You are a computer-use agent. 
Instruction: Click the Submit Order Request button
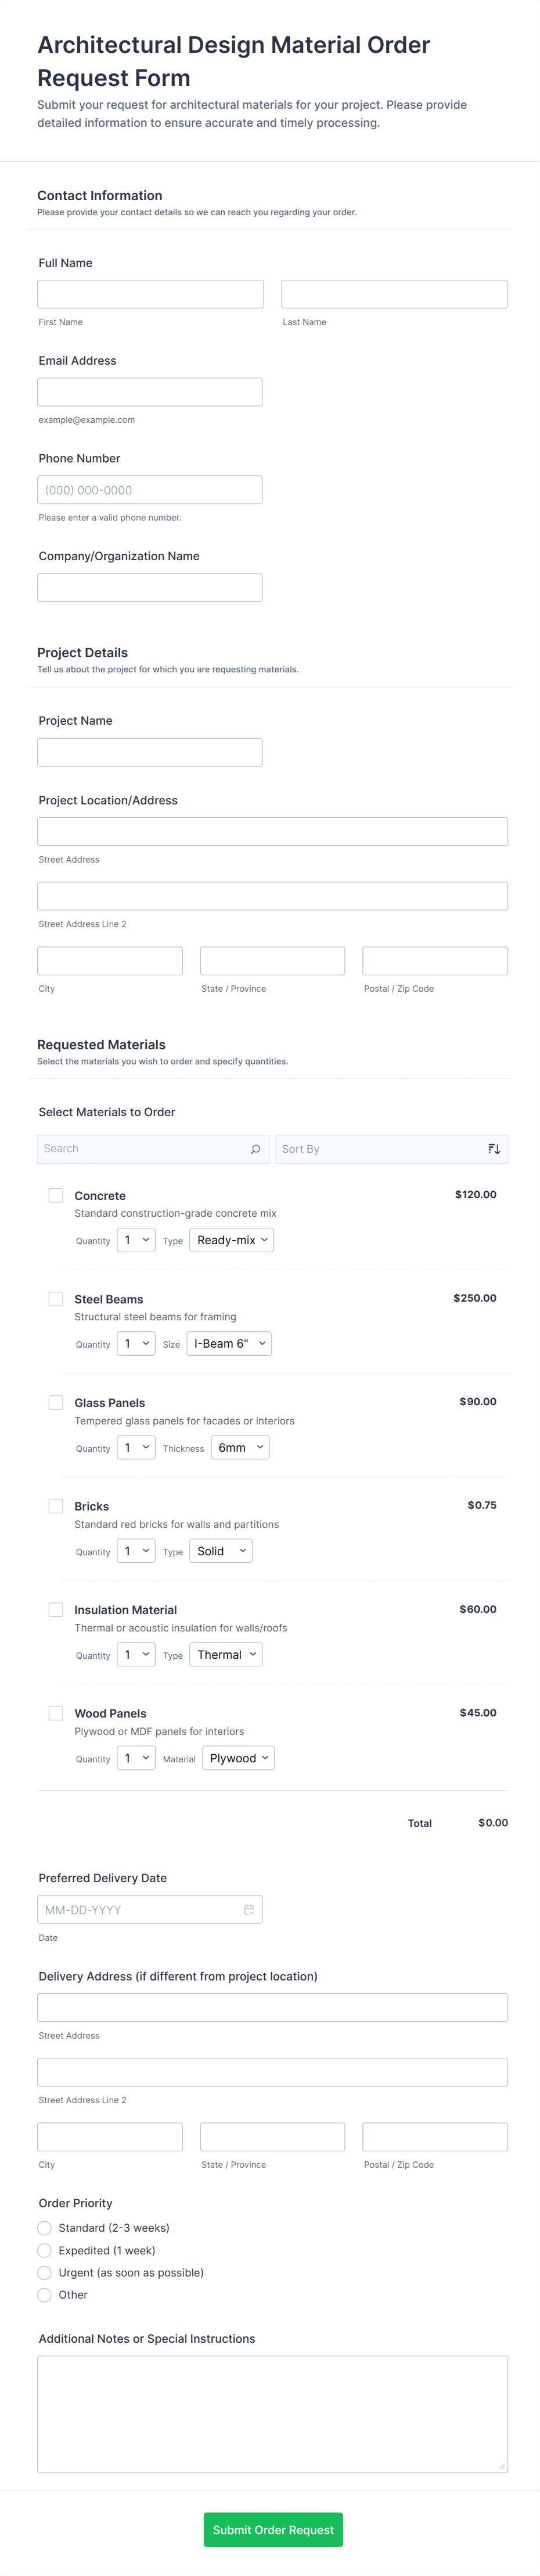(272, 2529)
